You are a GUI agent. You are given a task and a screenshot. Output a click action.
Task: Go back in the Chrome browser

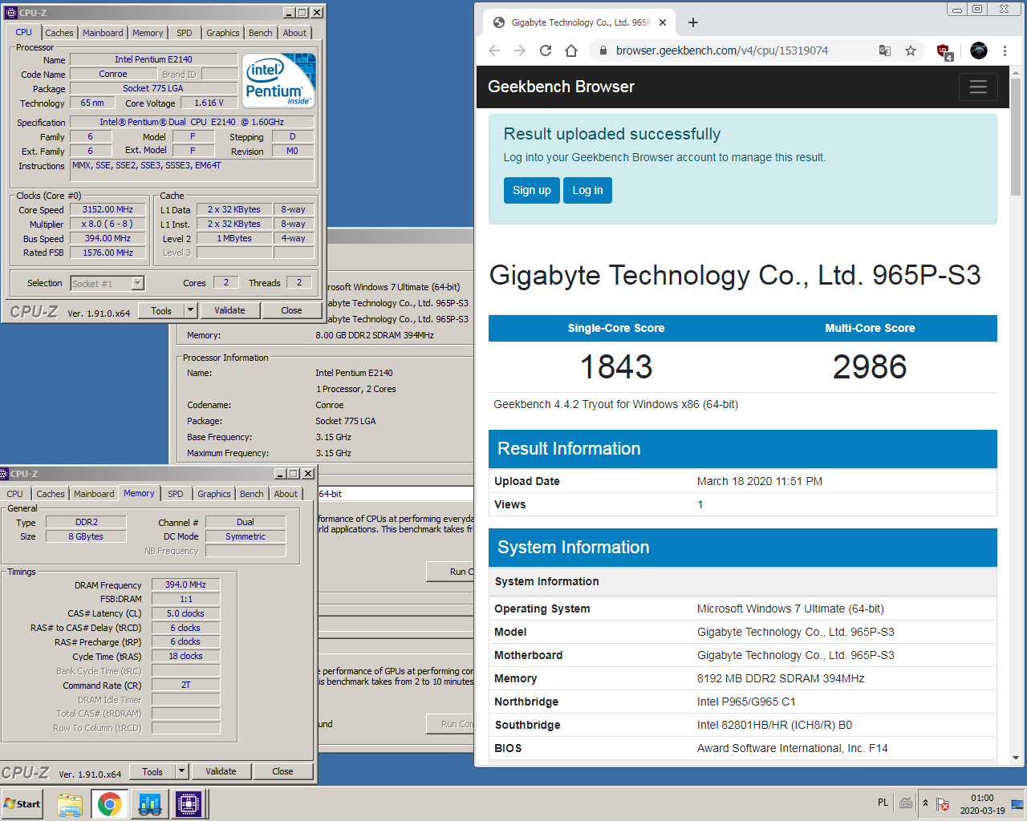point(494,51)
